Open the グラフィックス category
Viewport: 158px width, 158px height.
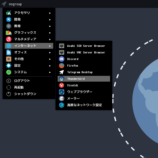tap(29, 33)
